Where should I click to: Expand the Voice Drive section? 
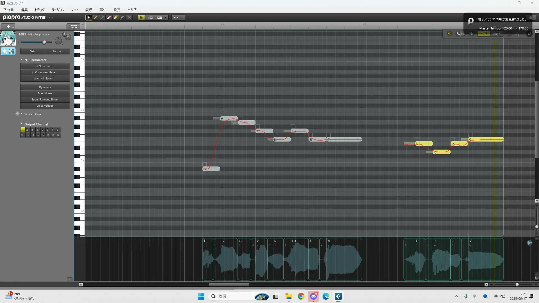click(x=22, y=114)
